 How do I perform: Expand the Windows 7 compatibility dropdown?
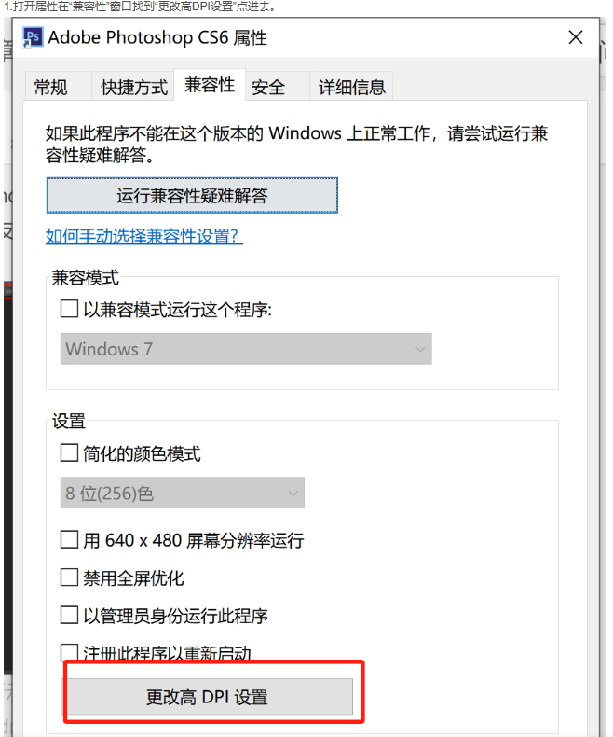coord(246,350)
